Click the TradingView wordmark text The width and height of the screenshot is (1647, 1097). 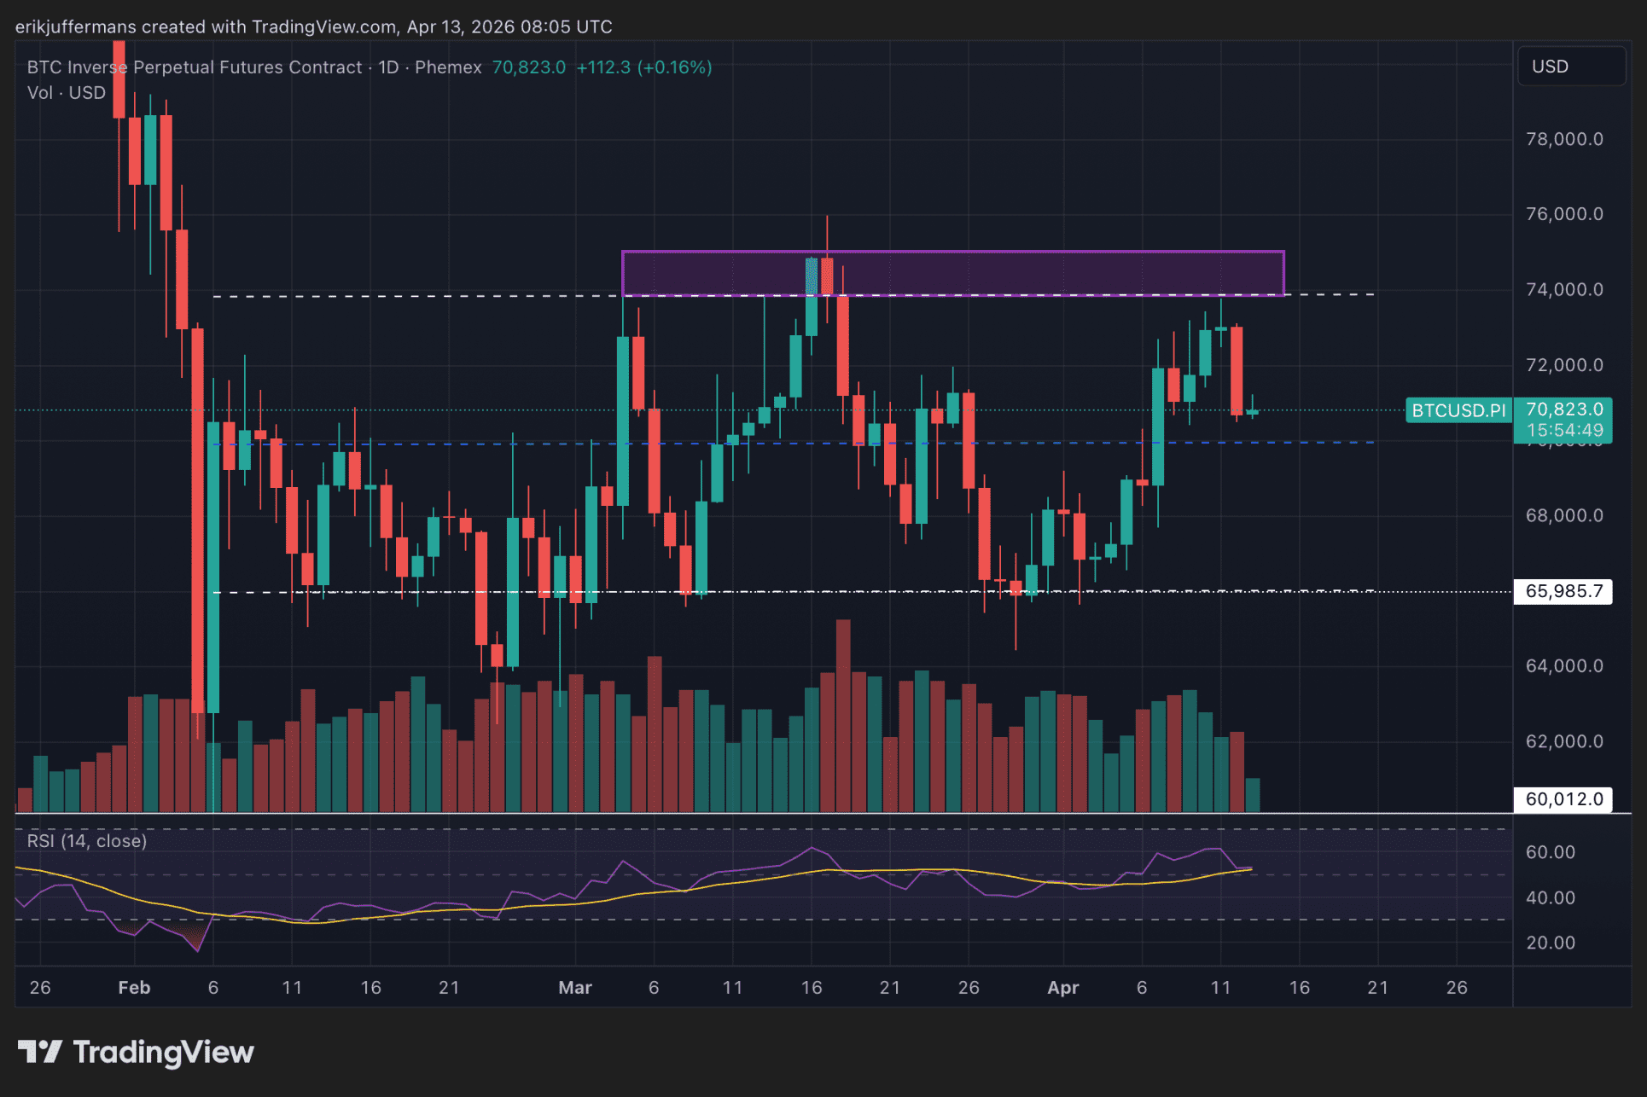click(163, 1052)
